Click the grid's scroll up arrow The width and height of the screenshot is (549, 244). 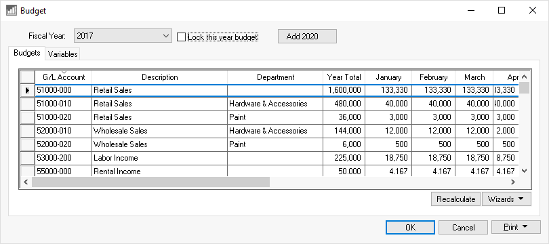(524, 77)
